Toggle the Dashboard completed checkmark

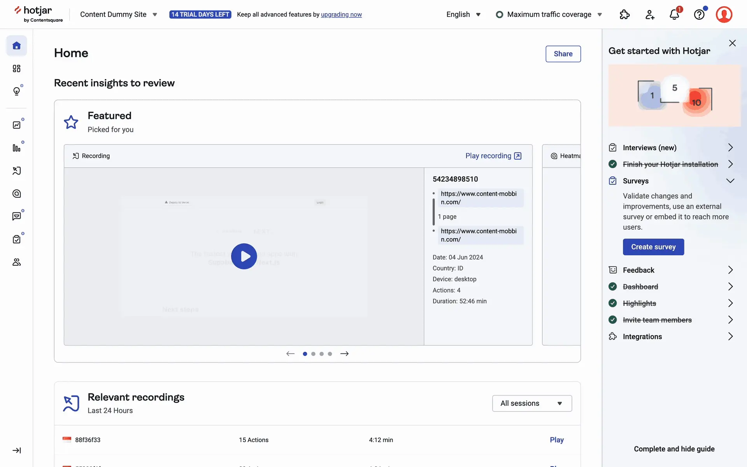click(x=612, y=287)
